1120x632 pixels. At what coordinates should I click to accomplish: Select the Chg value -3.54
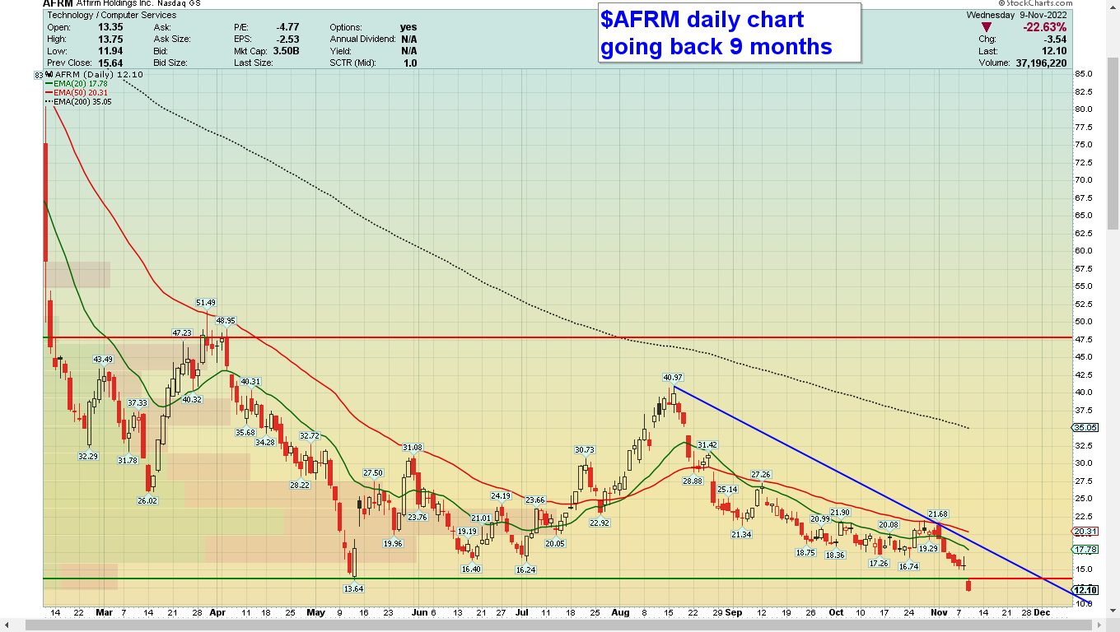(x=1055, y=39)
